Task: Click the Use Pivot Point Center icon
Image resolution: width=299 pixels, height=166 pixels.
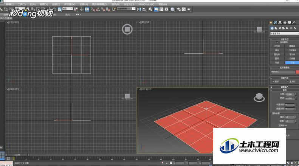Action: (x=76, y=9)
